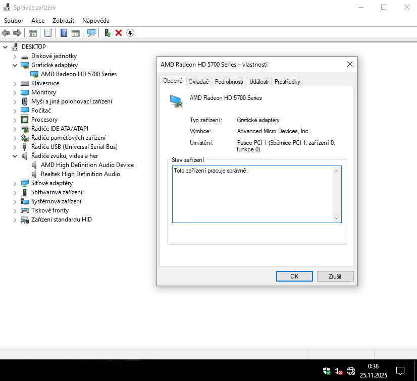
Task: Unmute the speaker icon in the system tray
Action: tap(338, 371)
